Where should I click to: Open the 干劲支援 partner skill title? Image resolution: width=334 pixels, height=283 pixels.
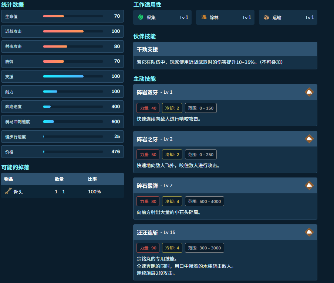[x=147, y=49]
